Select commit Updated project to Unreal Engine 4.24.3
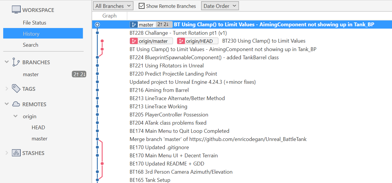 pos(192,82)
